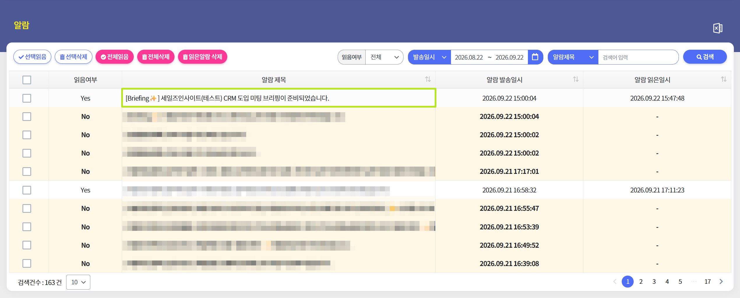Click end date 2026.09.22 field

click(510, 57)
